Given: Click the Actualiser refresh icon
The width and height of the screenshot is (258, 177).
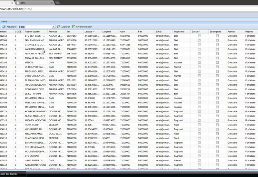Looking at the screenshot, I should click(x=4, y=27).
